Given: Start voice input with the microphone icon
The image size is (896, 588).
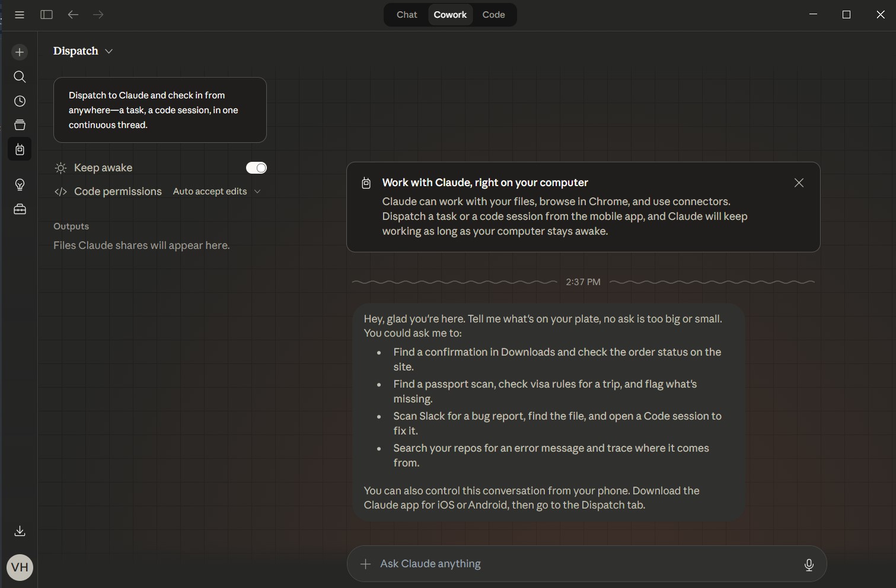Looking at the screenshot, I should click(x=808, y=564).
